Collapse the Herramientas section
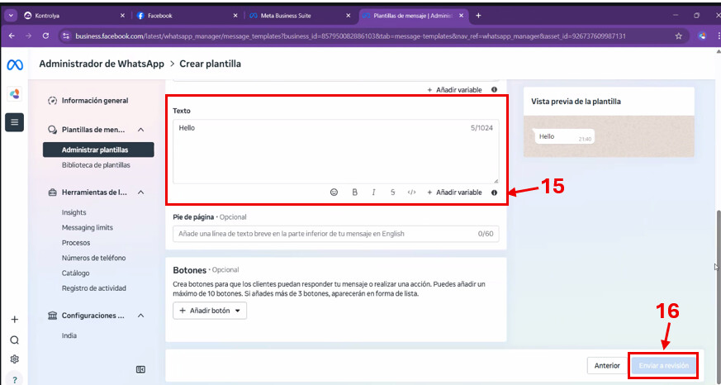 [141, 192]
